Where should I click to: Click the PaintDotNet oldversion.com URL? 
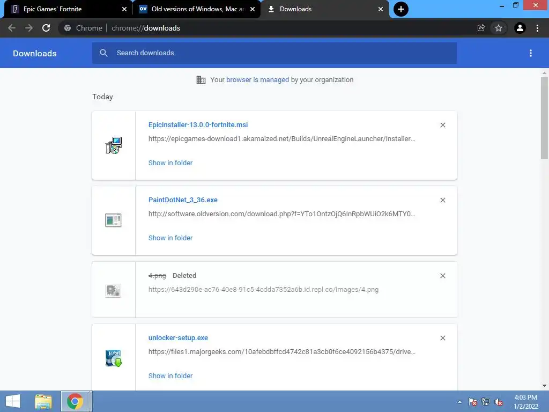pos(282,214)
